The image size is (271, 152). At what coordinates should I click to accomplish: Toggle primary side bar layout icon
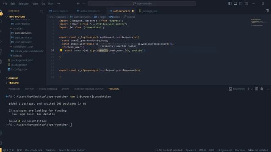(230, 3)
